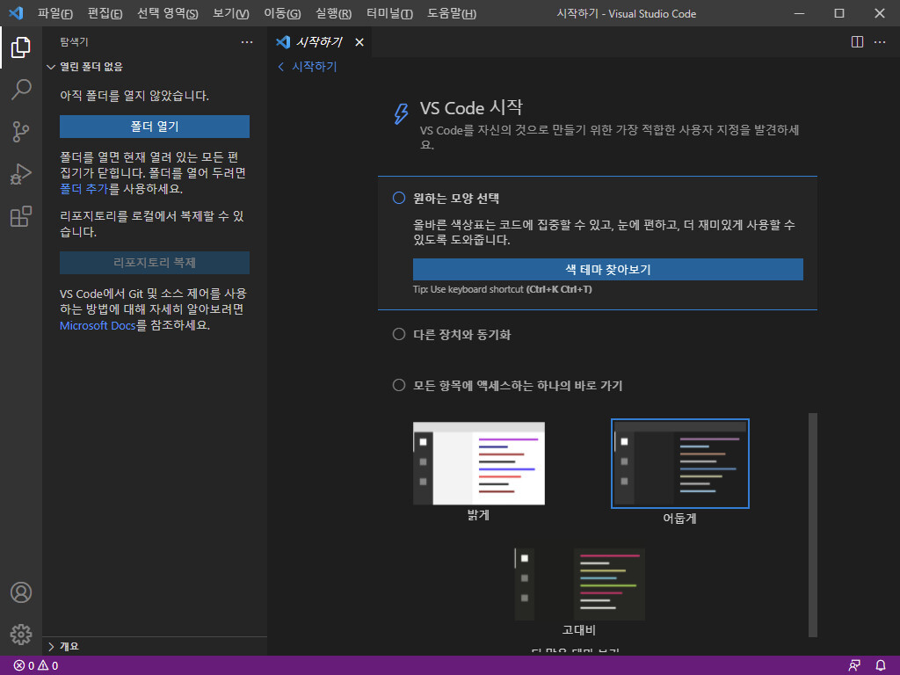
Task: Open the Search view icon
Action: tap(21, 90)
